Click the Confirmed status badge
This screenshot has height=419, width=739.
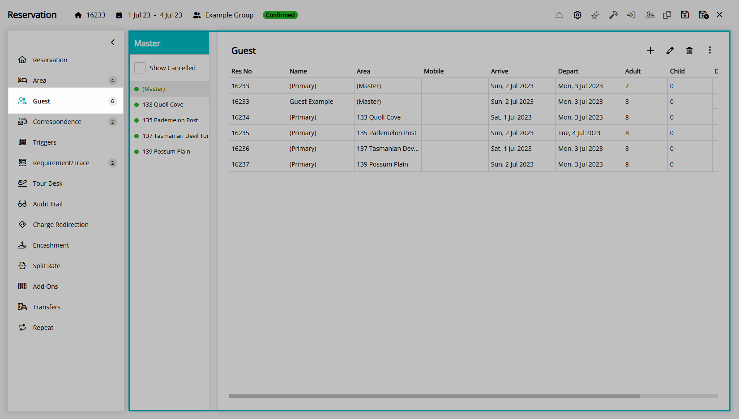pyautogui.click(x=280, y=15)
